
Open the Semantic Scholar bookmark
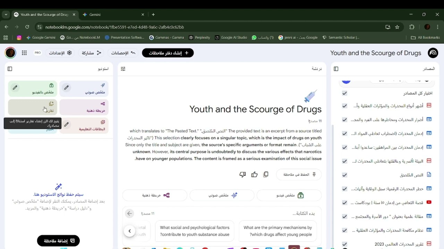[x=341, y=37]
